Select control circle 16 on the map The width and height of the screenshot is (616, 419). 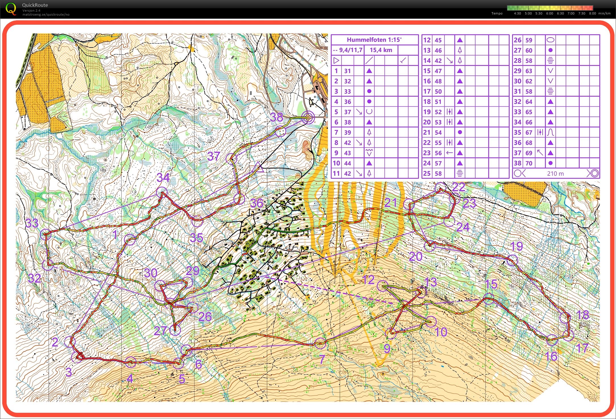click(x=552, y=340)
